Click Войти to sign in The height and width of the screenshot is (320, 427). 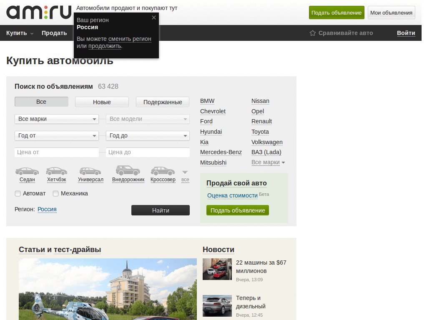(406, 33)
